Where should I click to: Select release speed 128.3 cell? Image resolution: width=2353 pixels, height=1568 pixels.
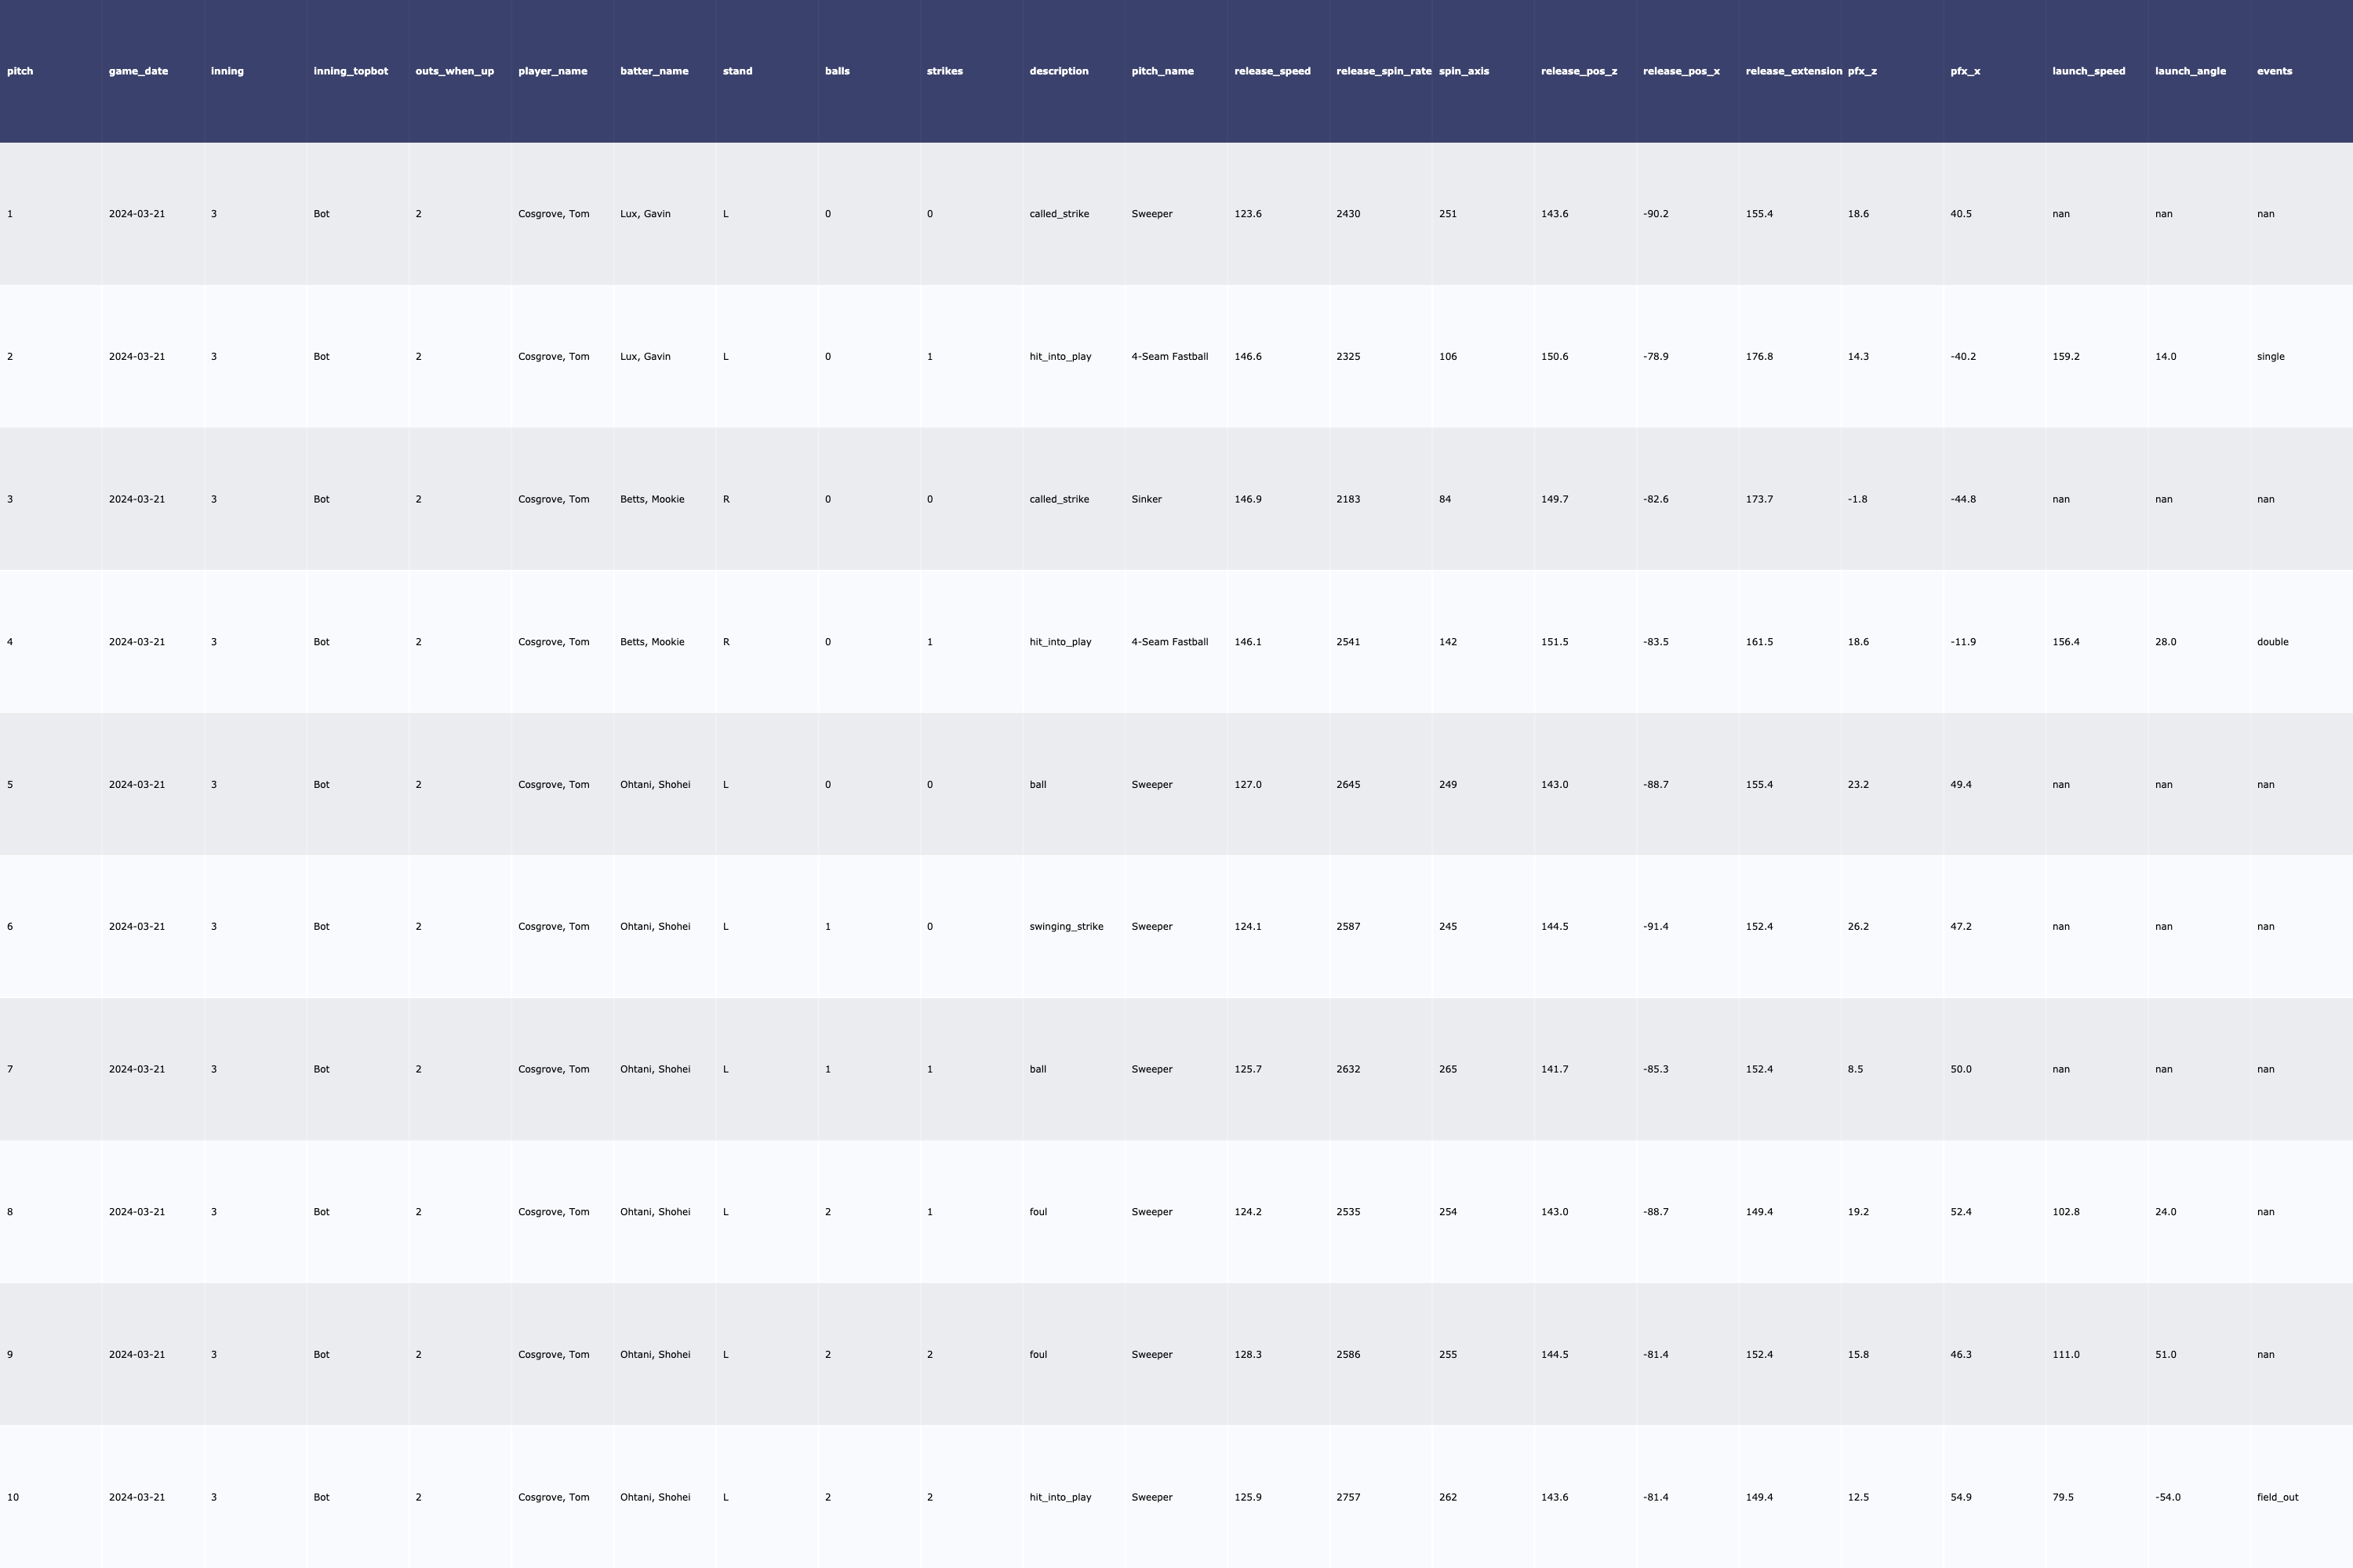click(1248, 1355)
